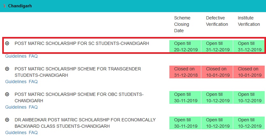Open FAQ for Dr. Ambedkar scholarship
The width and height of the screenshot is (266, 136).
pyautogui.click(x=33, y=132)
